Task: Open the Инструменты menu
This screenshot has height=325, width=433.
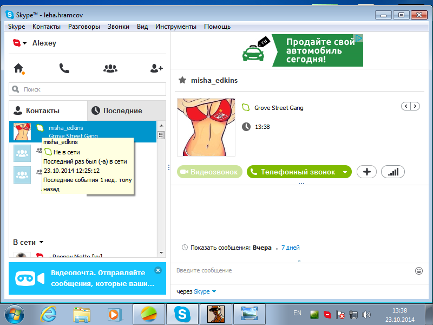Action: coord(175,27)
